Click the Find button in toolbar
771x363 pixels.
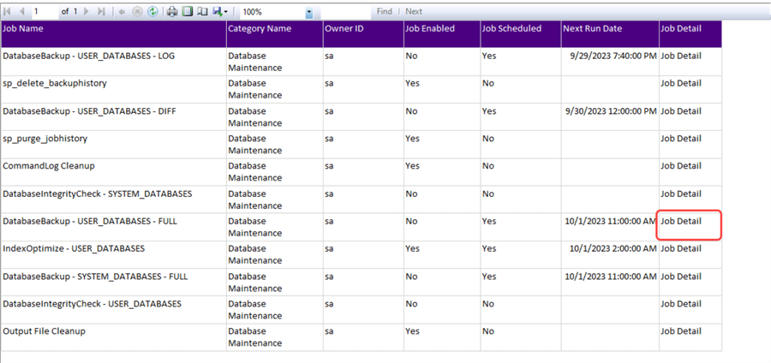click(384, 11)
